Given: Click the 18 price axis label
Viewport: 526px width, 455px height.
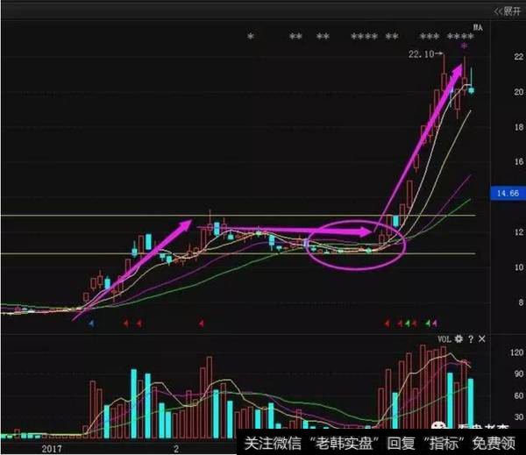Looking at the screenshot, I should (518, 127).
